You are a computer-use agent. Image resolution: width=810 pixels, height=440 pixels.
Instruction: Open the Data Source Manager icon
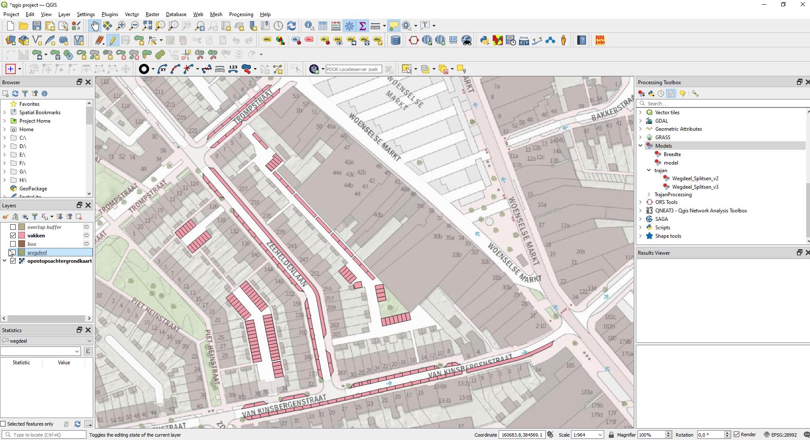tap(11, 41)
